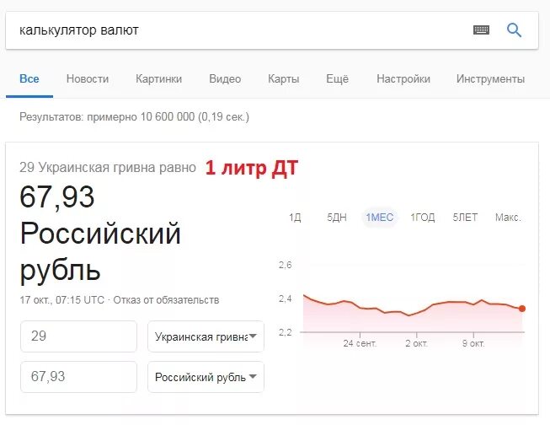
Task: Expand the Российский рубль currency dropdown
Action: click(206, 377)
